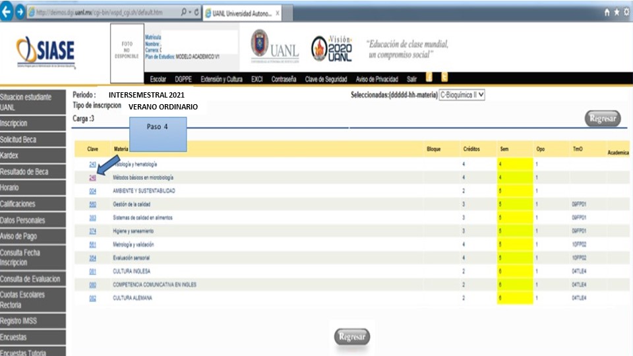Viewport: 633px width, 356px height.
Task: Open Datos Personales in sidebar
Action: (x=33, y=220)
